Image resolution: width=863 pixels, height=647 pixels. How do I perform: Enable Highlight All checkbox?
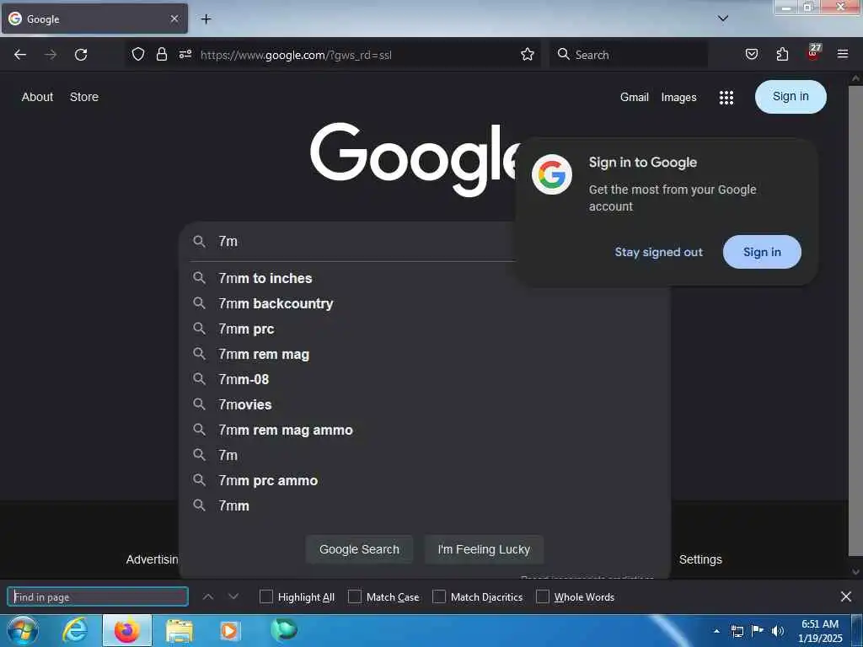(266, 596)
